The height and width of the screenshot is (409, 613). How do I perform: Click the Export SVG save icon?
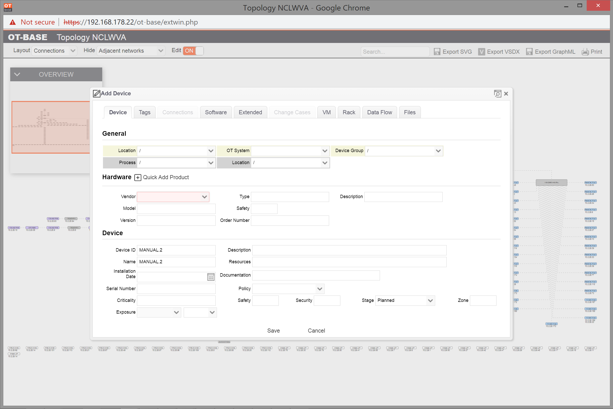pos(437,52)
